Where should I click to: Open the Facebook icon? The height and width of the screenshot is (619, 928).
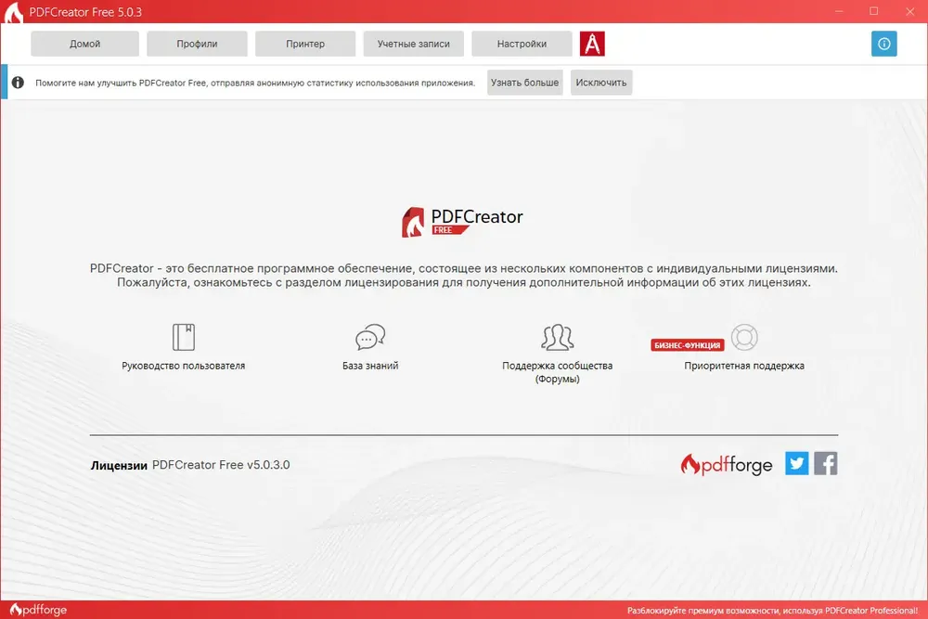(826, 463)
